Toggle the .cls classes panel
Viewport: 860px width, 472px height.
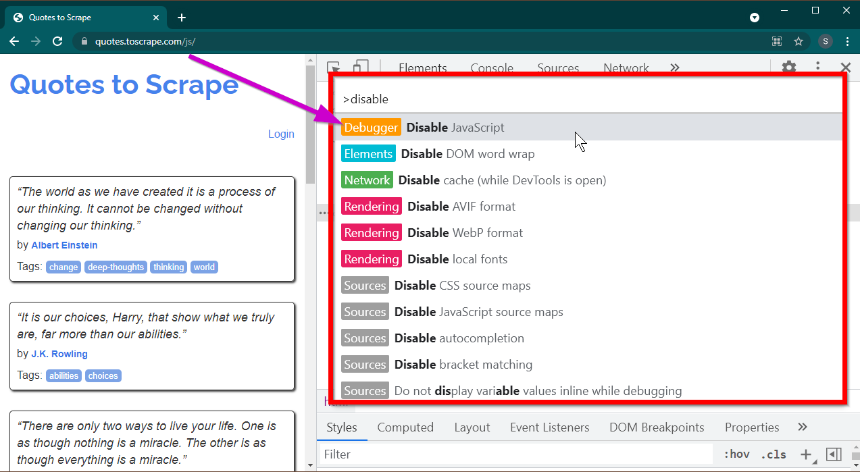coord(774,454)
